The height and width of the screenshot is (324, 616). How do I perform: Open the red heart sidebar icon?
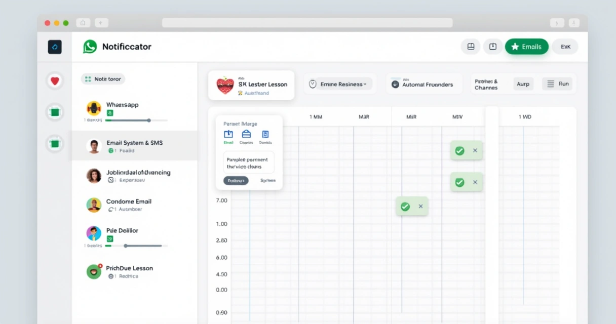[x=55, y=80]
